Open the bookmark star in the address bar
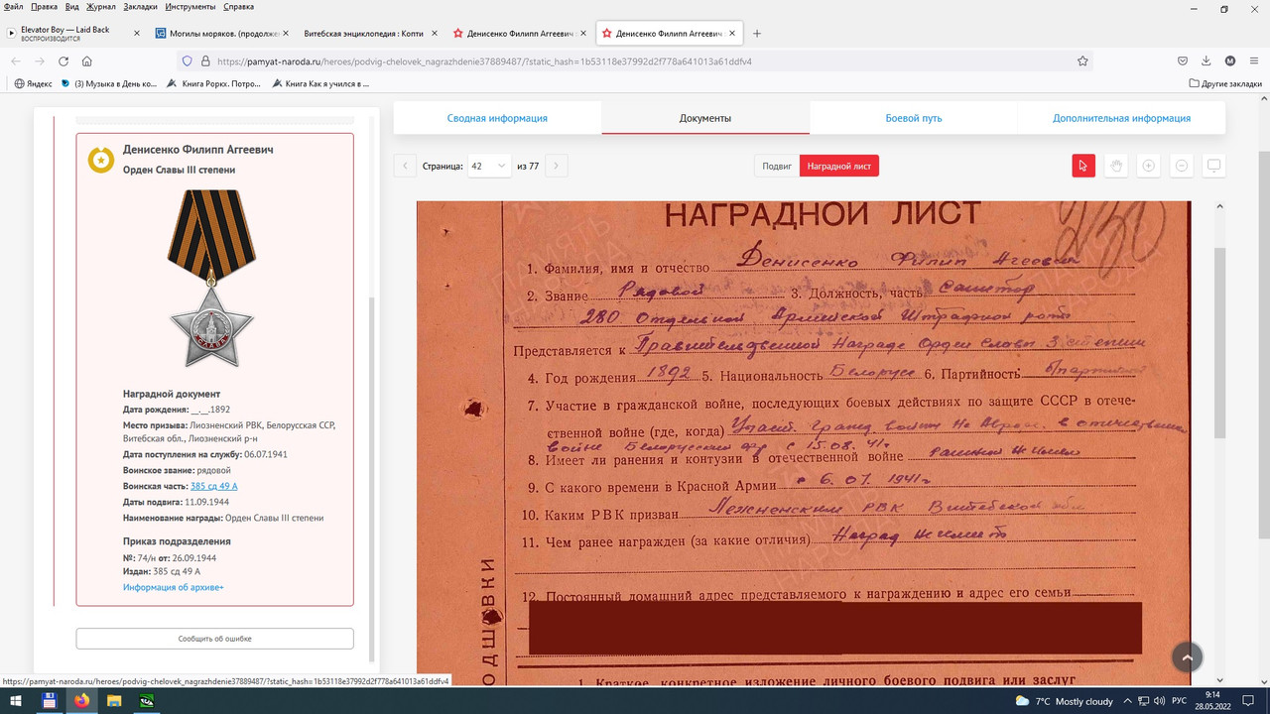 point(1081,60)
